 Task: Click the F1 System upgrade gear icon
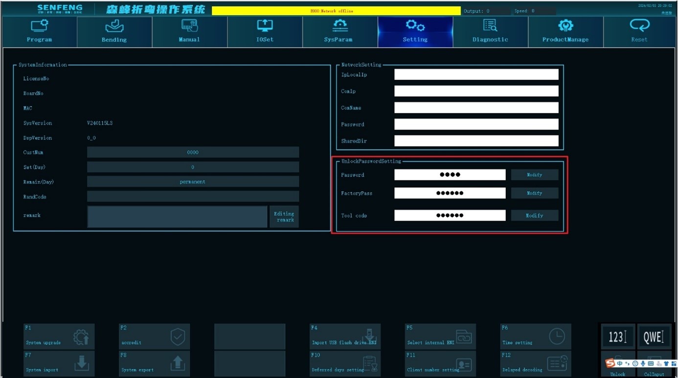(81, 336)
